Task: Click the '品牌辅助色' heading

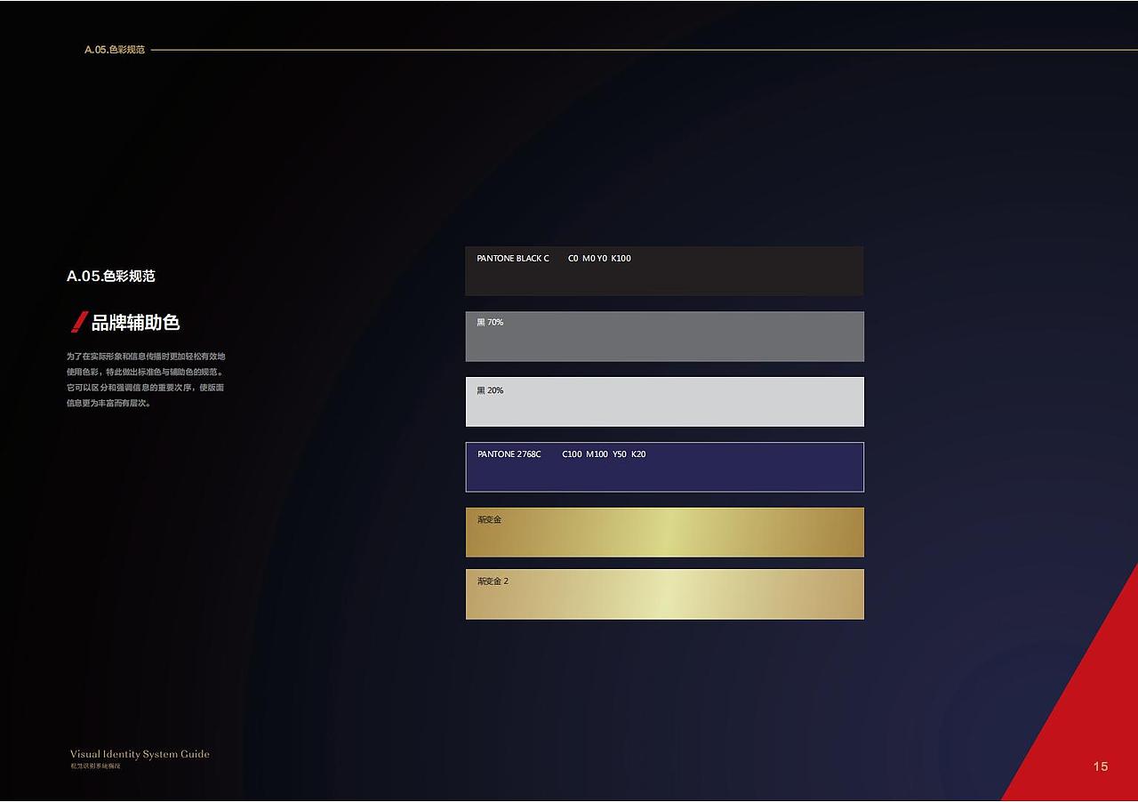Action: tap(136, 323)
